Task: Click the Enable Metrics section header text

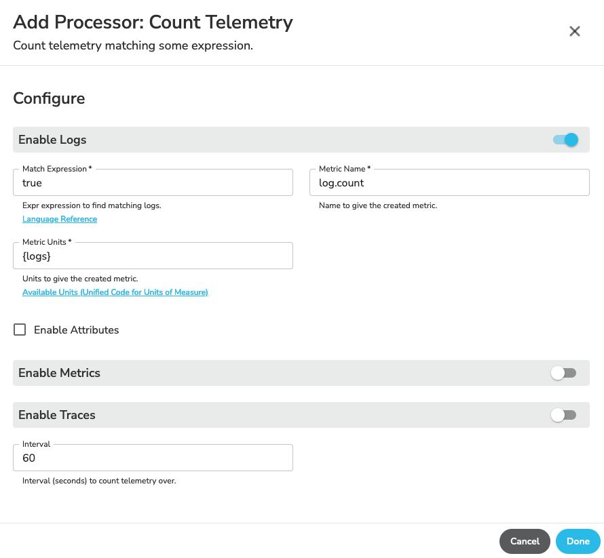Action: coord(59,373)
